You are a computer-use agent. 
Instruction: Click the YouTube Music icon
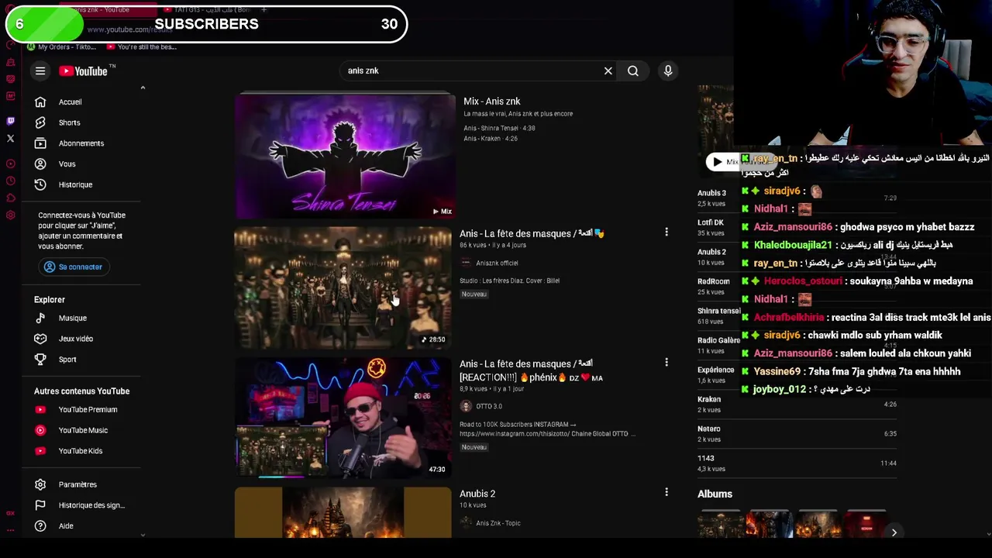(40, 430)
